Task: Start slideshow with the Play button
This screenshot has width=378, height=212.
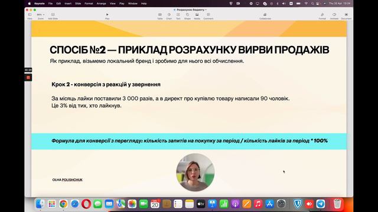Action: [x=107, y=16]
